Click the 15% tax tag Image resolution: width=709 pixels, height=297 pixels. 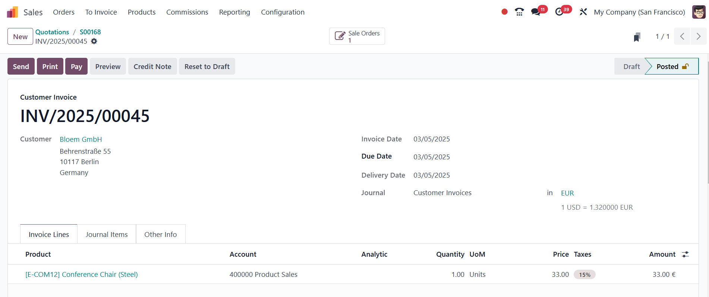pos(584,275)
